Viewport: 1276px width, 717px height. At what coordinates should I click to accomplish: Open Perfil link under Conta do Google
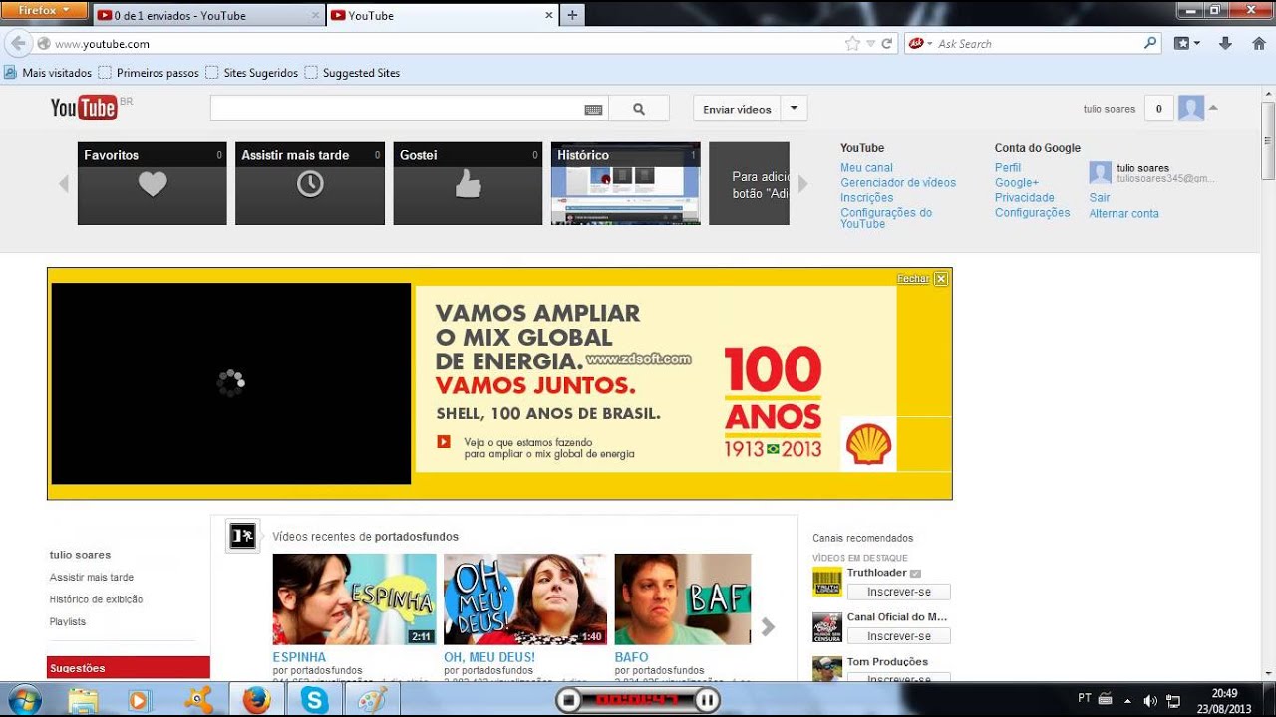(x=1008, y=168)
